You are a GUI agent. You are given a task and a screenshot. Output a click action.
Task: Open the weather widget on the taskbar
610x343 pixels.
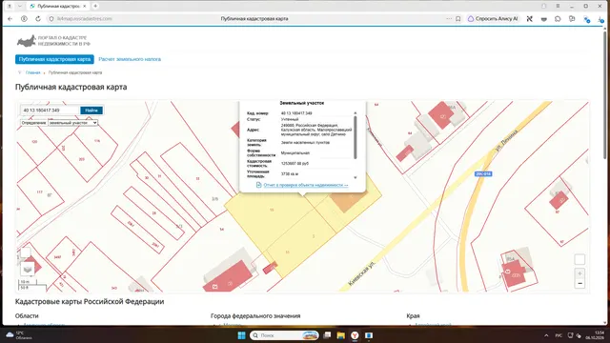19,335
